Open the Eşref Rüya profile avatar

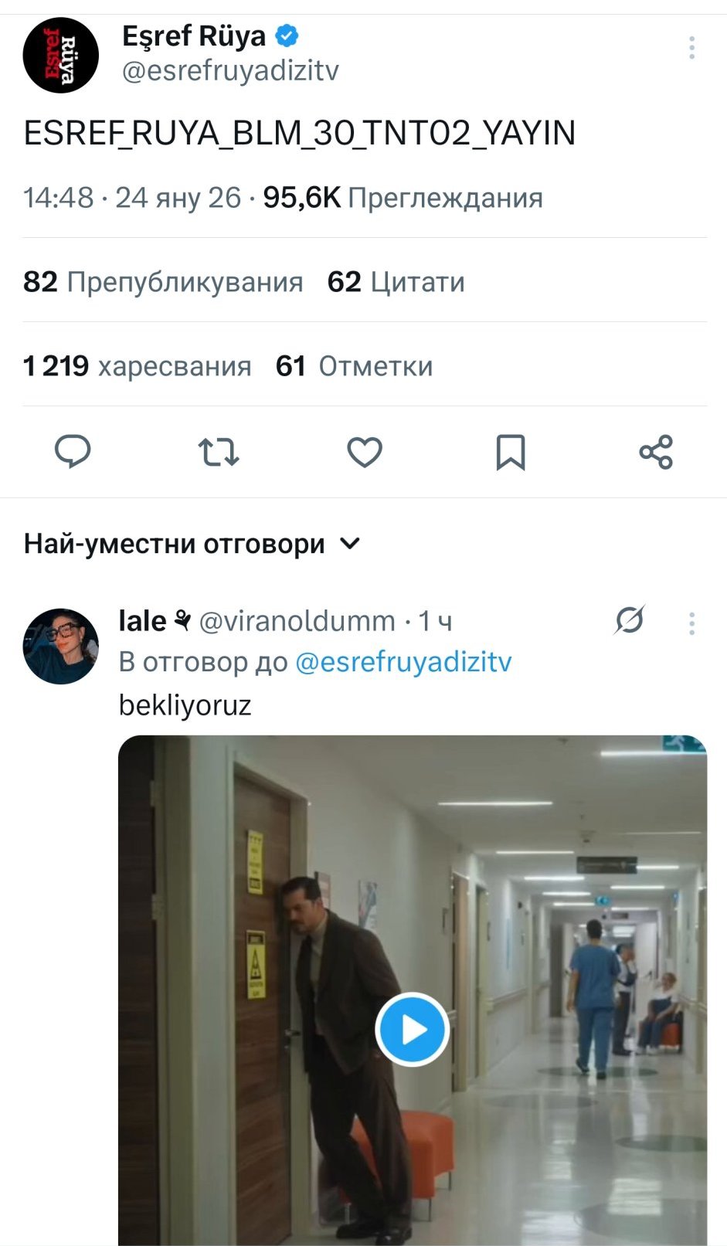pyautogui.click(x=61, y=56)
